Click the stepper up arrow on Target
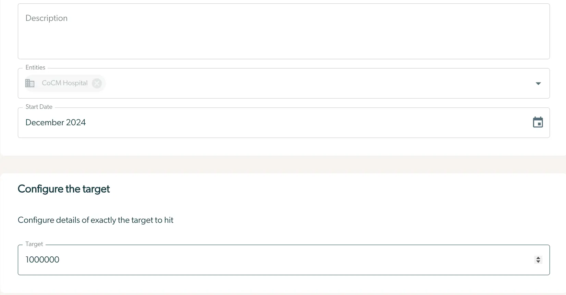 click(538, 258)
